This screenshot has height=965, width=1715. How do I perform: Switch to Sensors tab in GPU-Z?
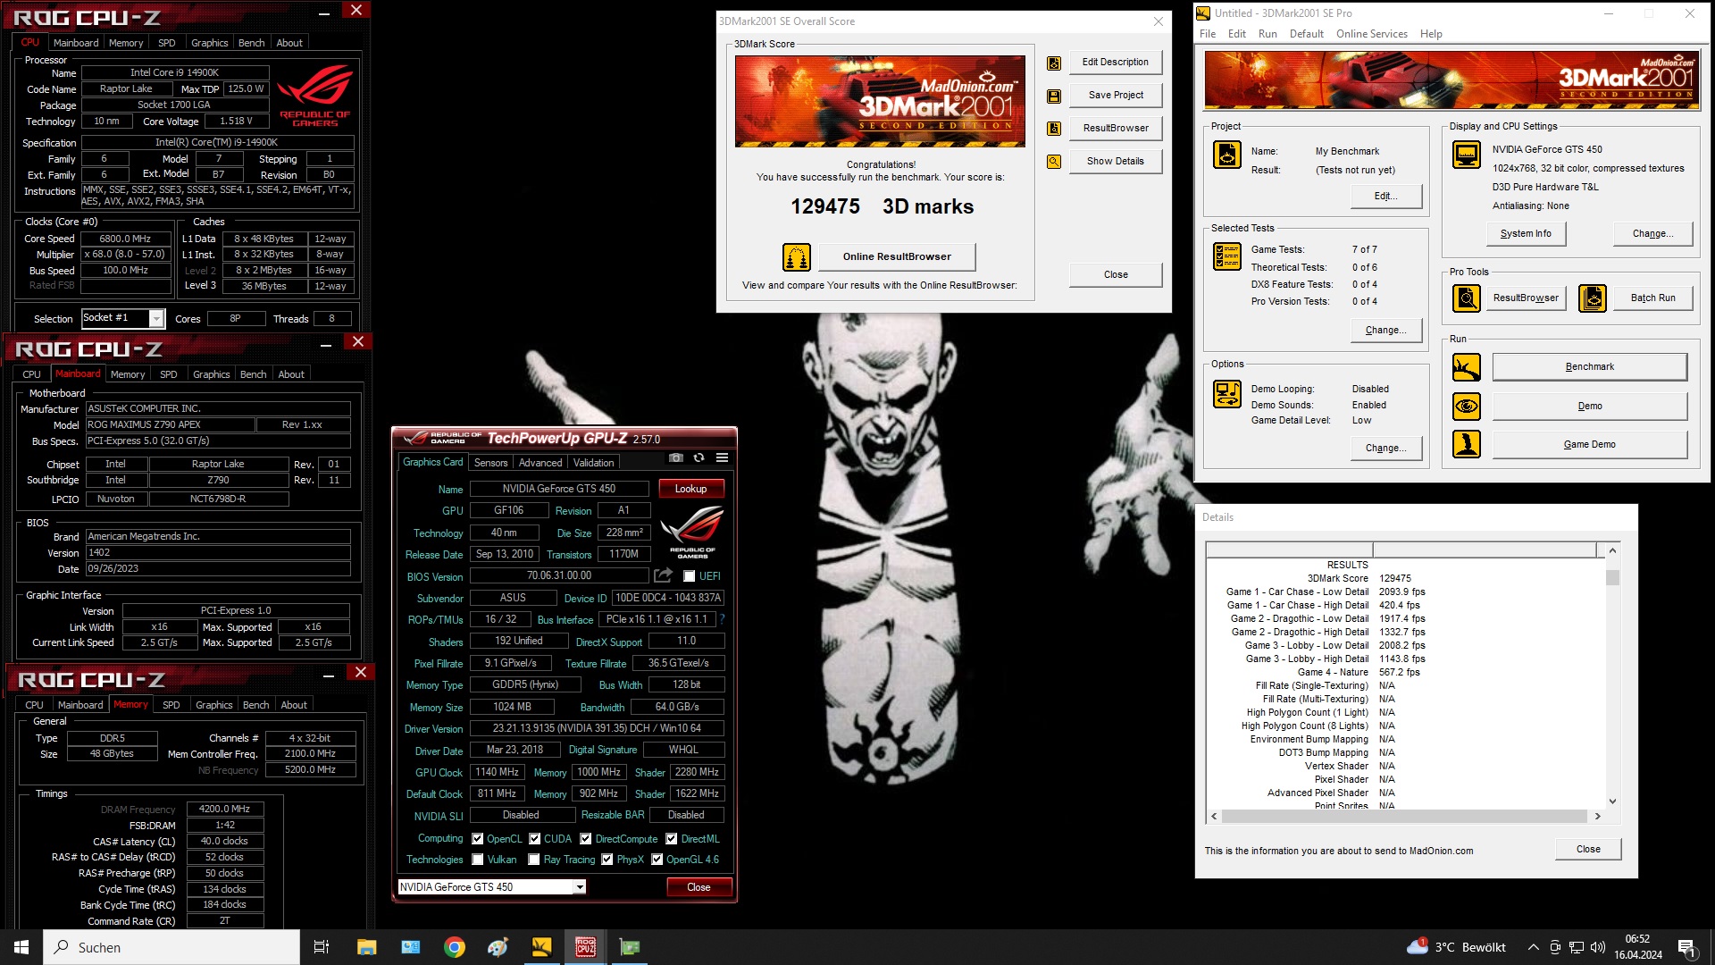(x=490, y=463)
